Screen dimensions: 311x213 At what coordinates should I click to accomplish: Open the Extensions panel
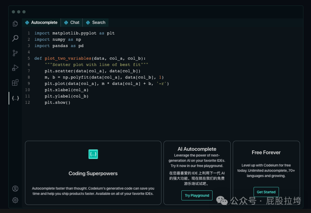click(15, 83)
